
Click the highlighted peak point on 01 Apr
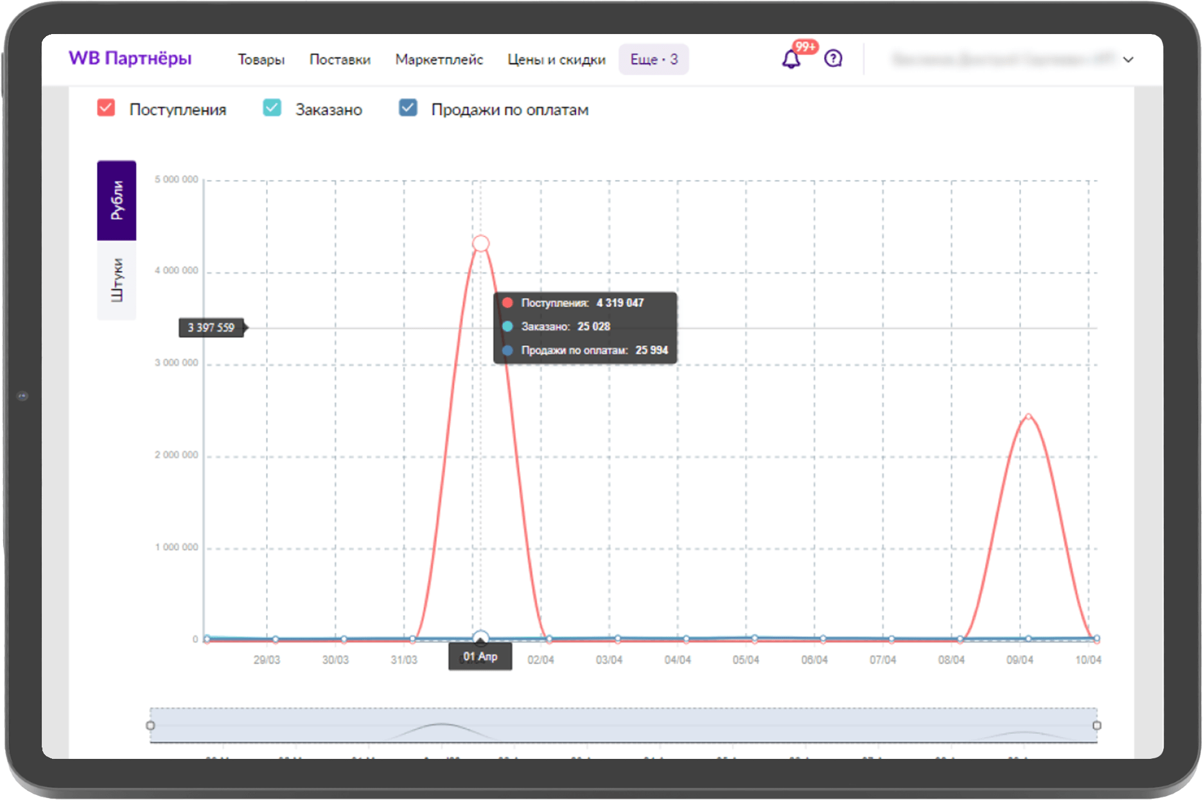(x=480, y=244)
